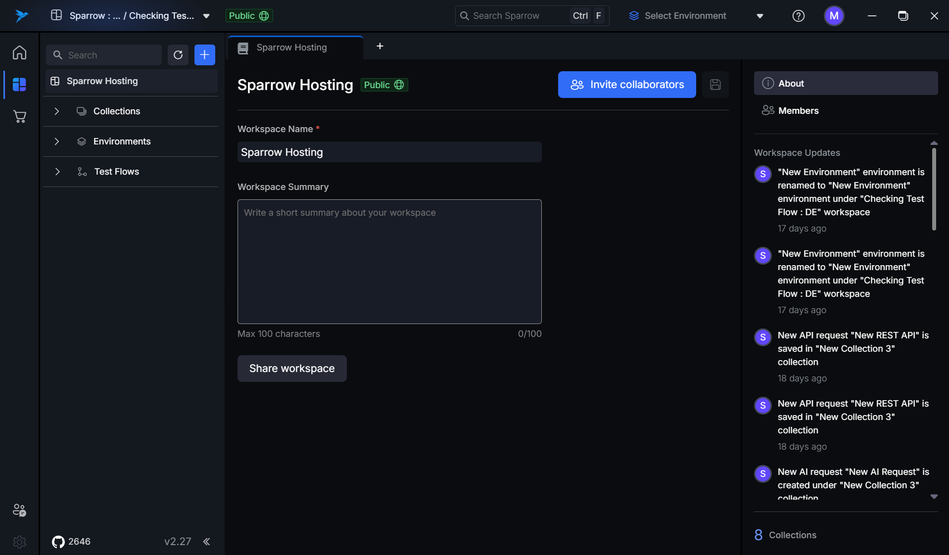Viewport: 949px width, 555px height.
Task: Click the Search Sparrow box
Action: [532, 16]
